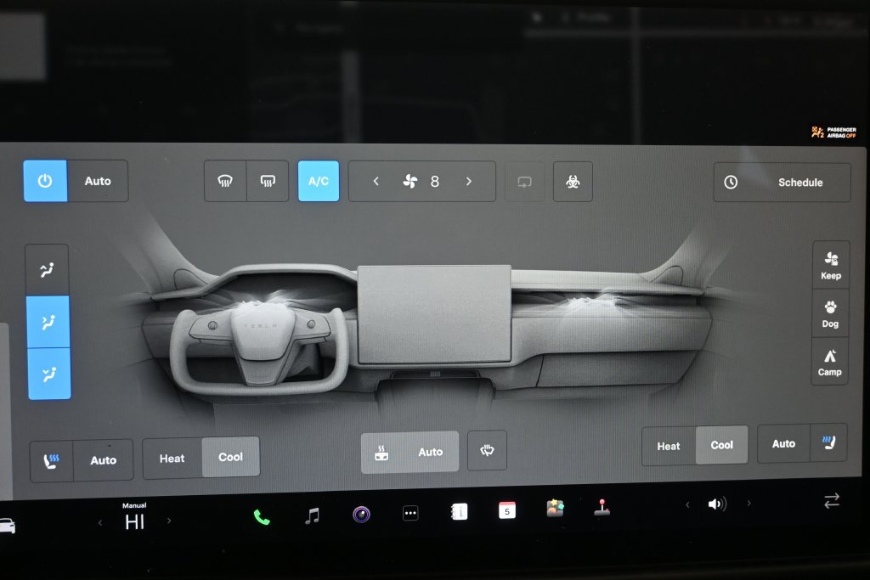
Task: Tap the swap arrows icon
Action: (832, 501)
